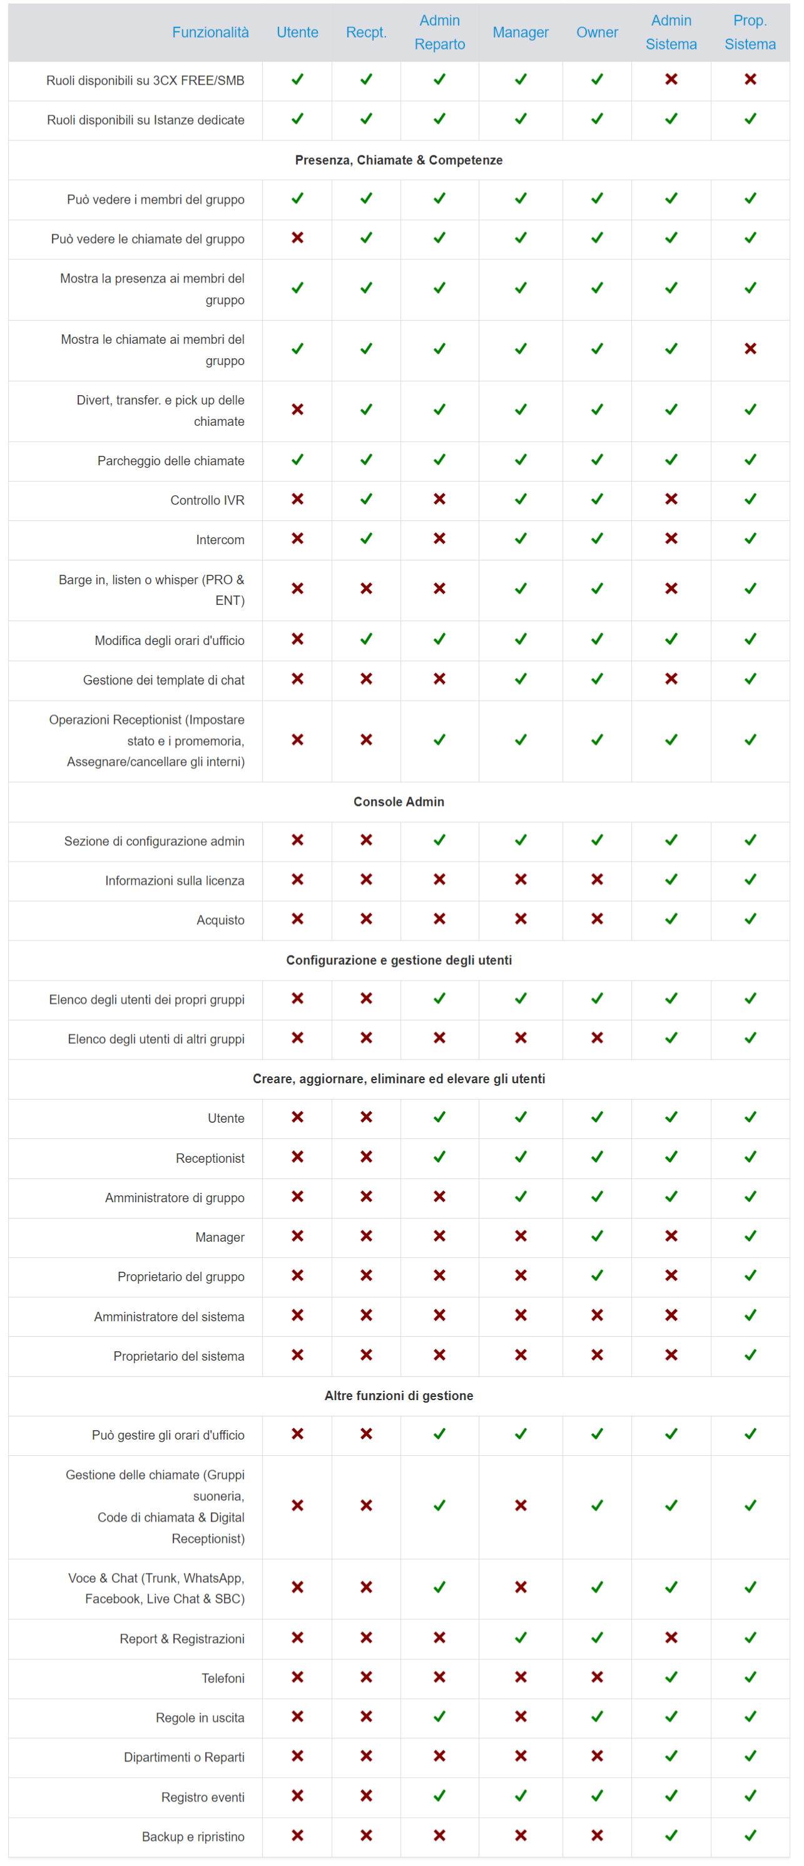Click red cross for Admin Sistema on 3CX FREE/SMB
Image resolution: width=804 pixels, height=1866 pixels.
pyautogui.click(x=671, y=80)
